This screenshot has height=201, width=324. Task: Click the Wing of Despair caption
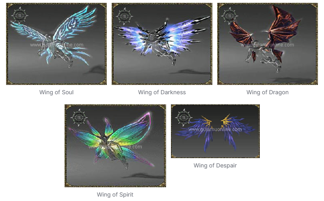pyautogui.click(x=215, y=165)
